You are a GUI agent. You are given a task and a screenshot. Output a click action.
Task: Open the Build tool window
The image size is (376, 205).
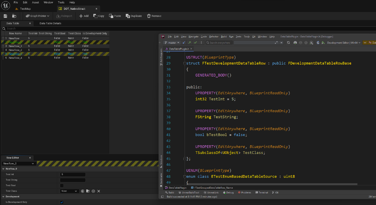pyautogui.click(x=169, y=192)
